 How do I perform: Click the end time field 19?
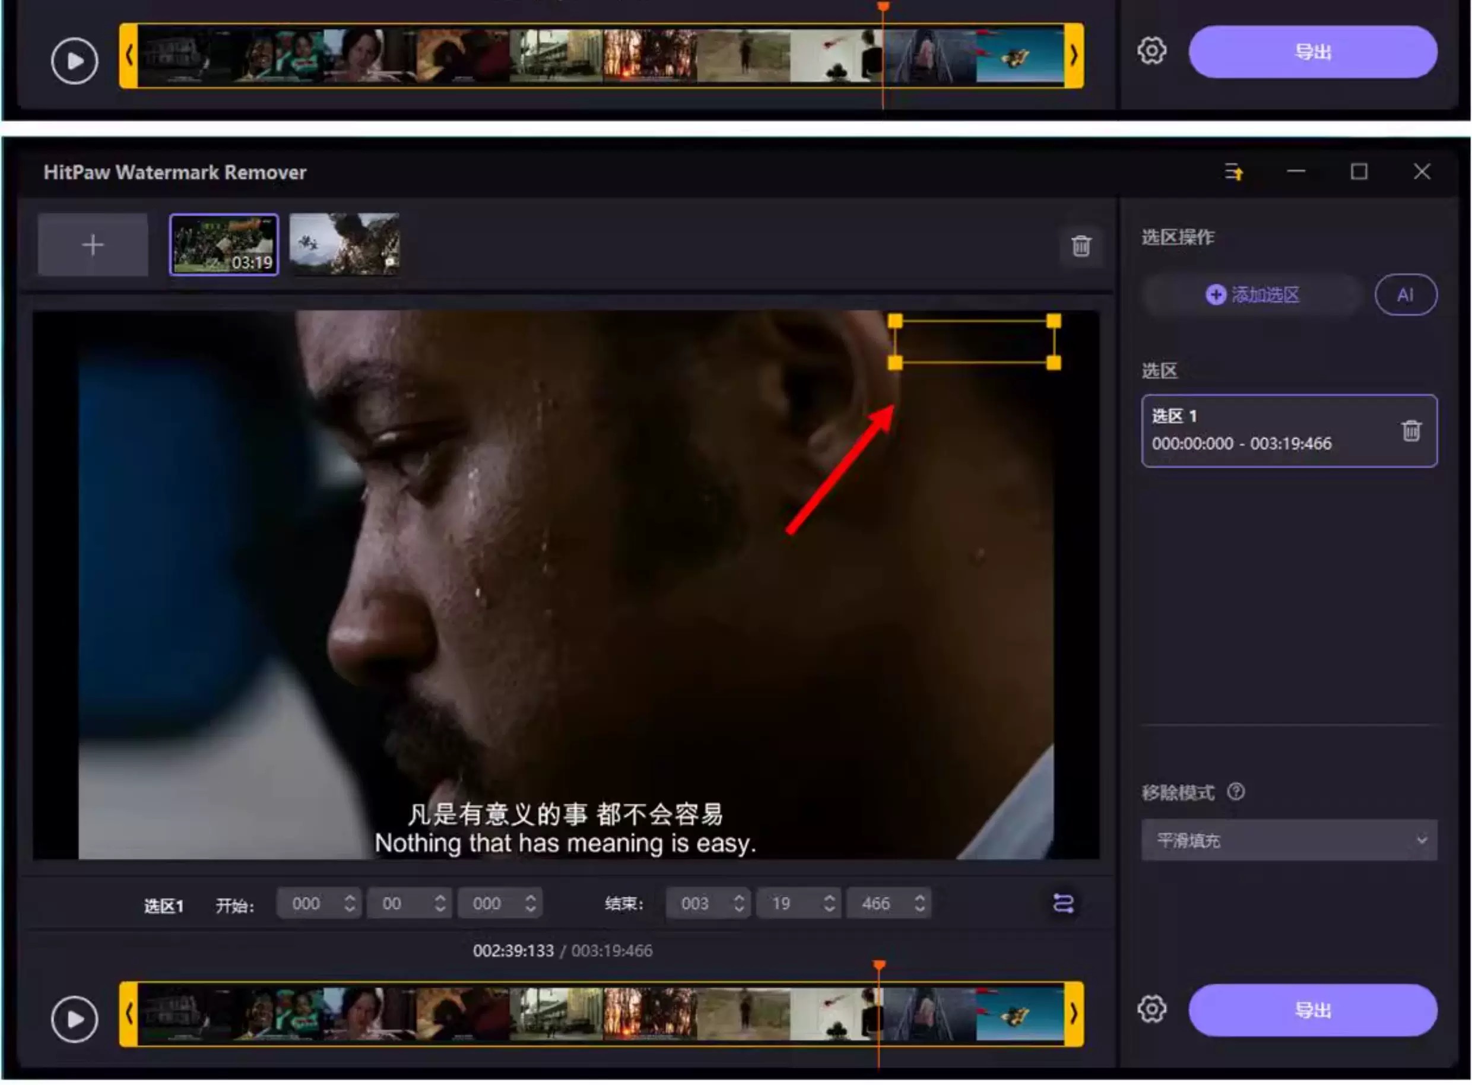click(782, 905)
